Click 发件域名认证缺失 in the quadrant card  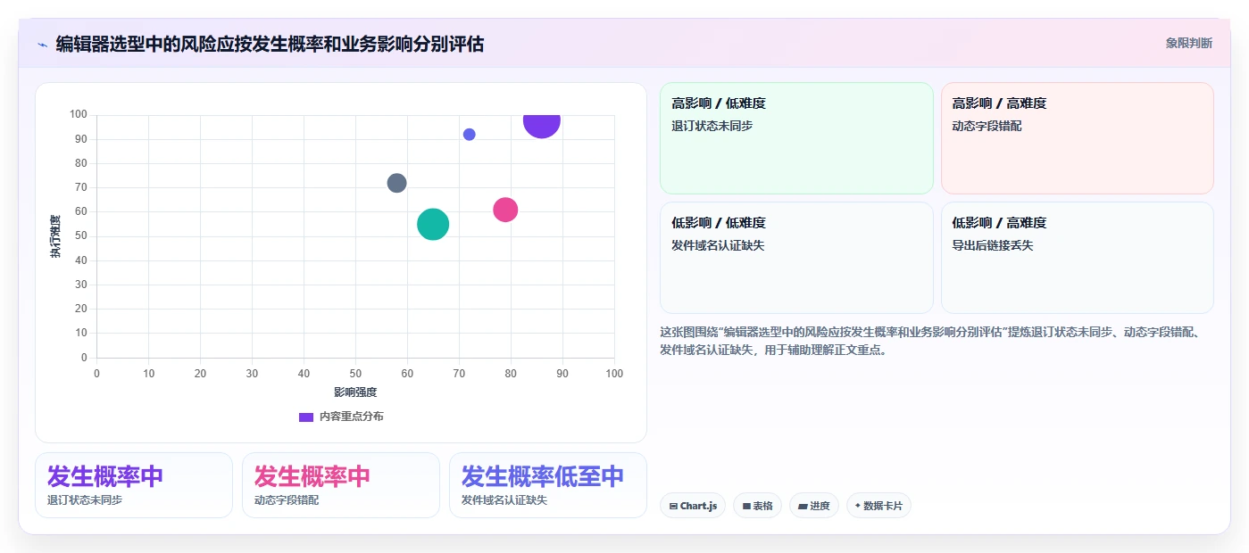tap(718, 245)
